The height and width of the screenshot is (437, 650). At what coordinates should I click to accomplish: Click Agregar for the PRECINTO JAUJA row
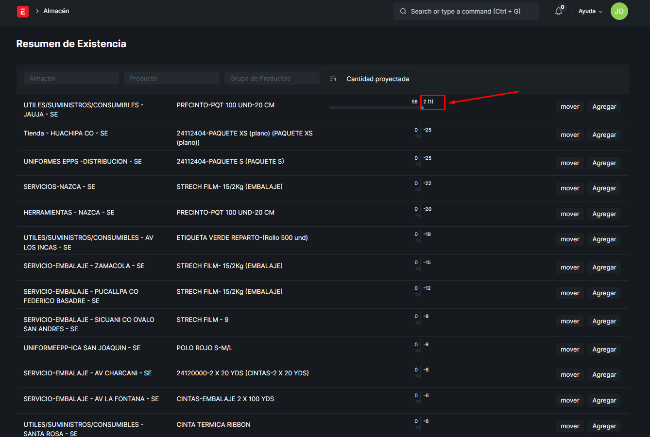(x=604, y=107)
